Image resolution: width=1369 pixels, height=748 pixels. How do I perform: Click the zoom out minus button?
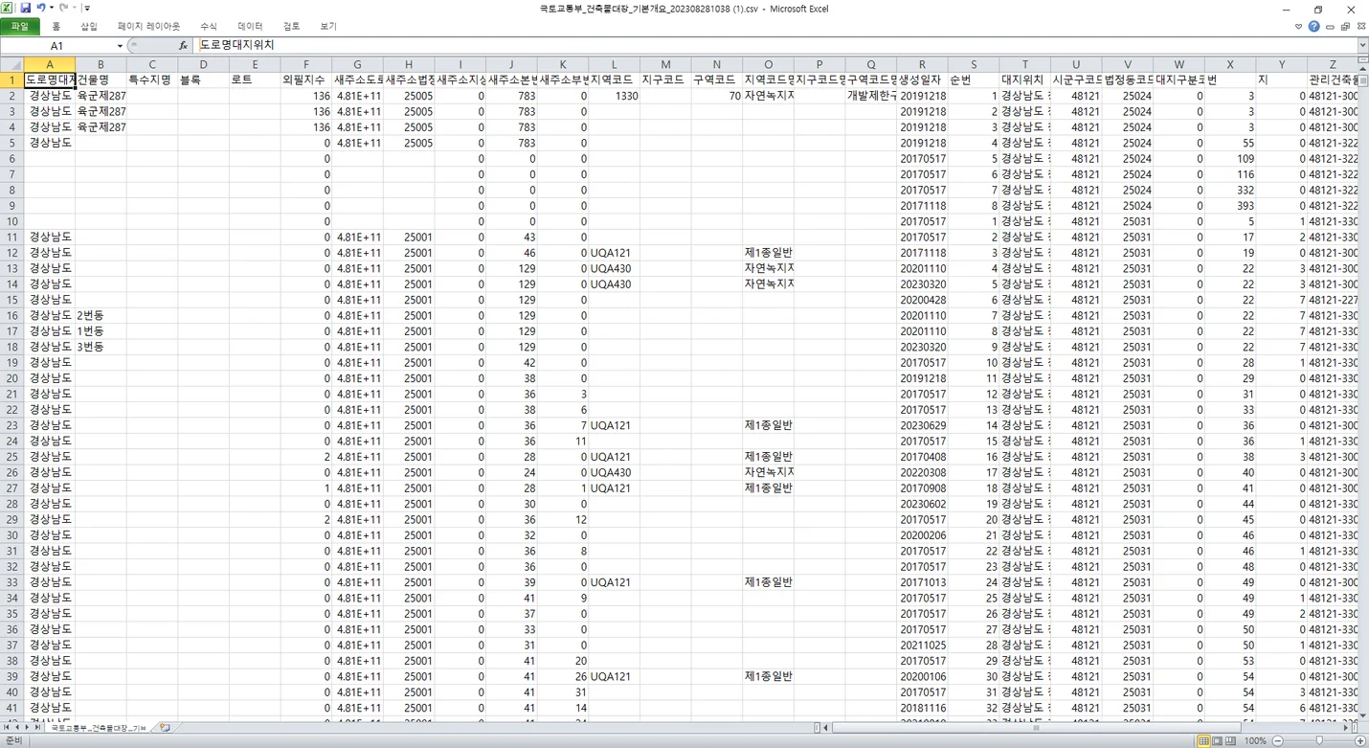1278,741
